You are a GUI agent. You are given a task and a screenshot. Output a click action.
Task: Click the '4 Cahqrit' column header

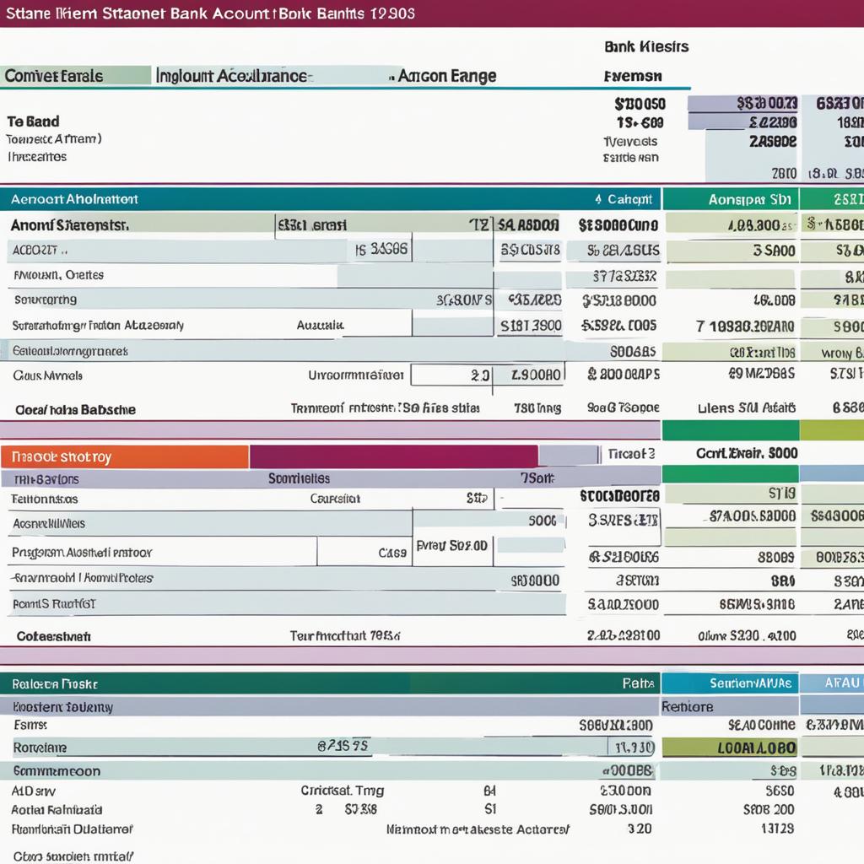pyautogui.click(x=624, y=199)
